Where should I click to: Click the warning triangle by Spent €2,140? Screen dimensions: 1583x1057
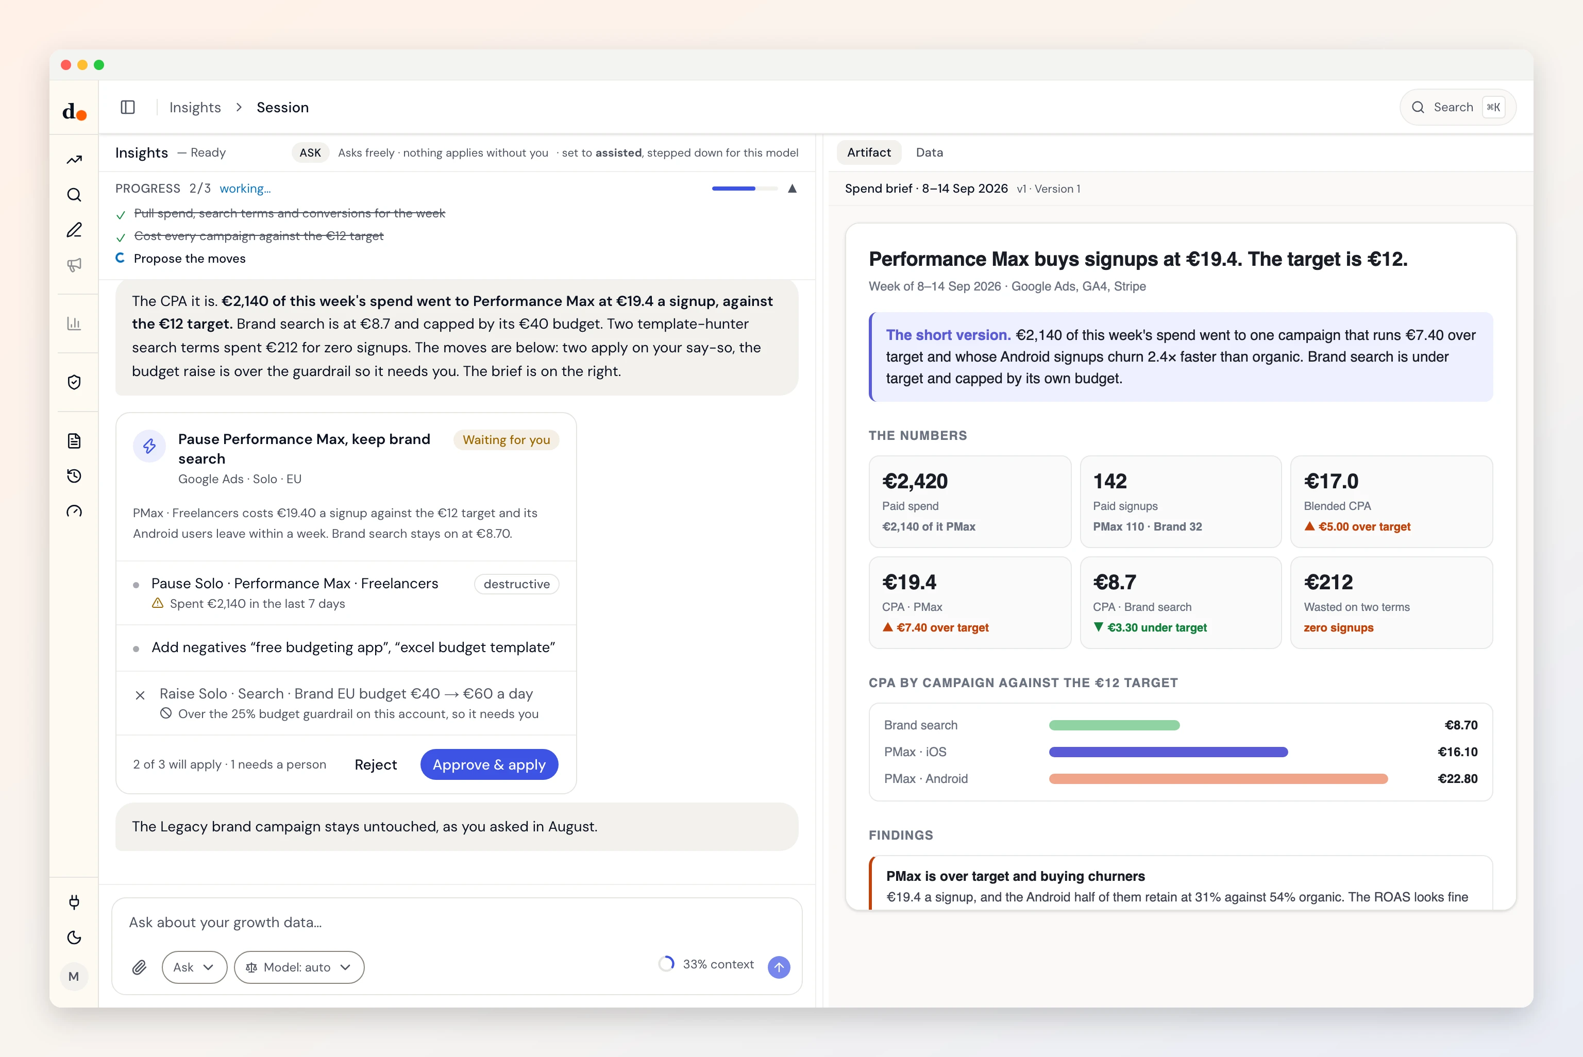[158, 603]
